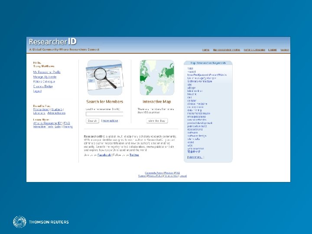Image resolution: width=312 pixels, height=234 pixels.
Task: Open the Support footer link
Action: [x=142, y=176]
